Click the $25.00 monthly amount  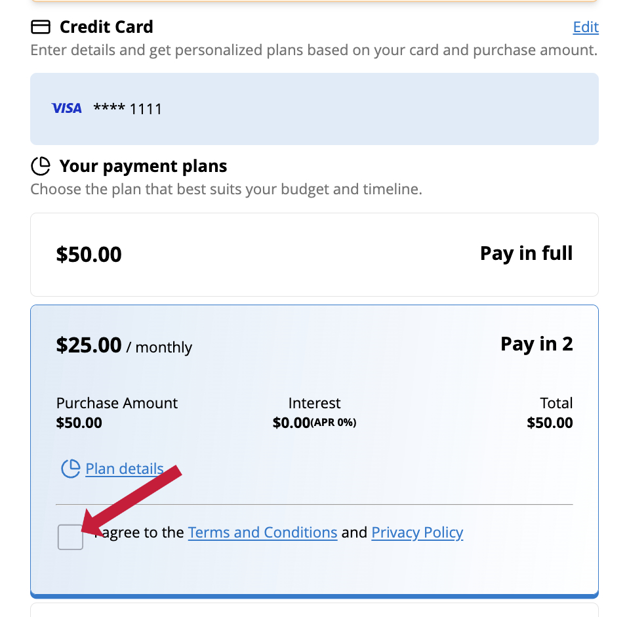pos(124,345)
